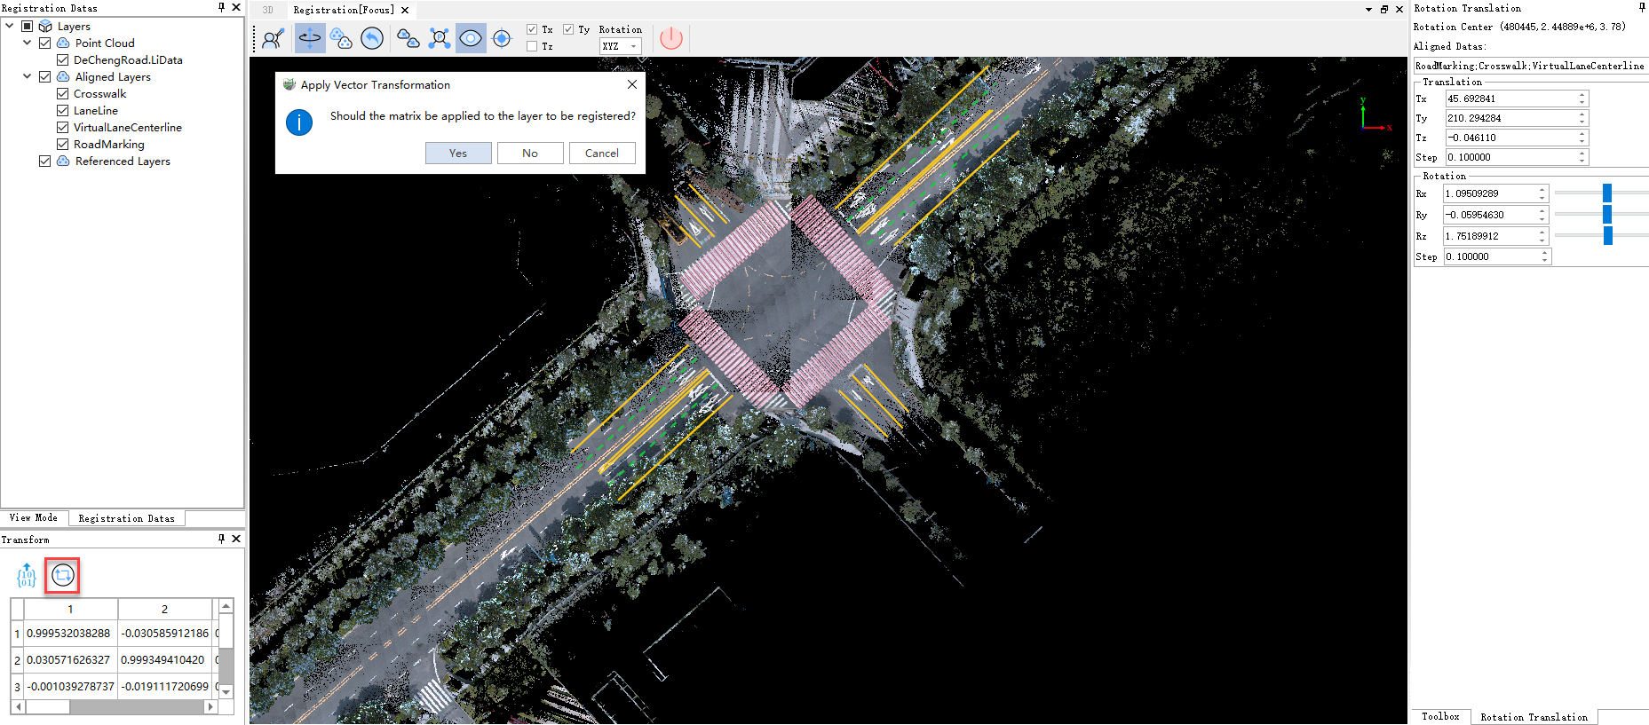Switch to the Registration Datas tab
Viewport: 1649px width, 725px height.
click(126, 518)
